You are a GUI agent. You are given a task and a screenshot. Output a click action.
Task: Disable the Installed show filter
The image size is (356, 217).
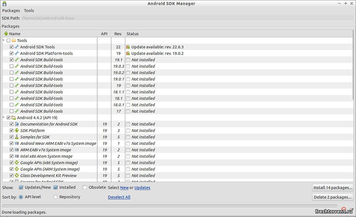pyautogui.click(x=56, y=187)
